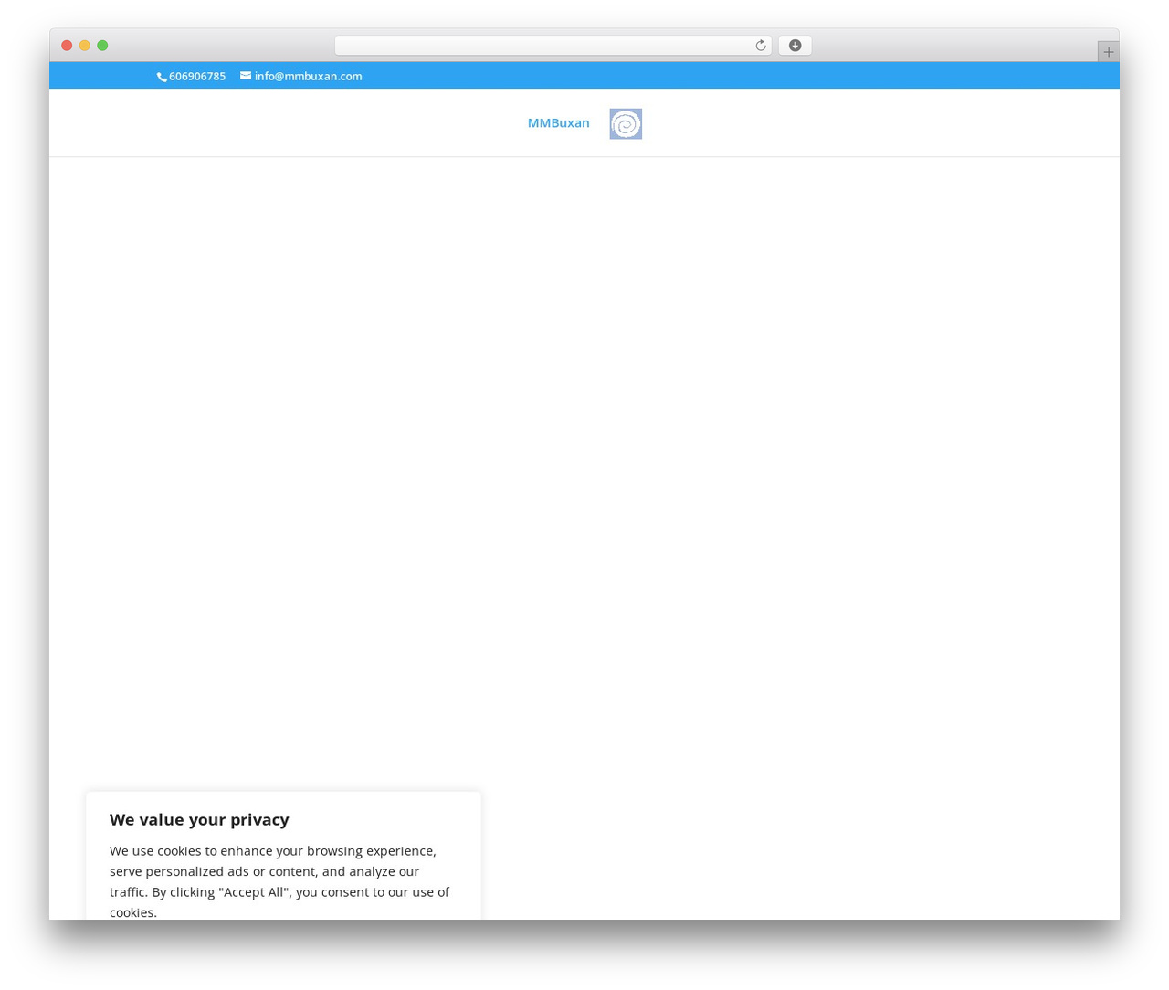Click the MMBuxan spiral logo image
The width and height of the screenshot is (1169, 990).
[626, 123]
